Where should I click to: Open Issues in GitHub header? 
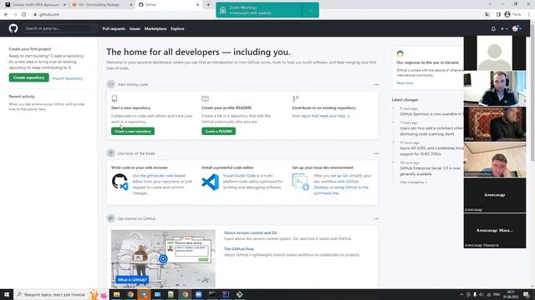(x=135, y=29)
